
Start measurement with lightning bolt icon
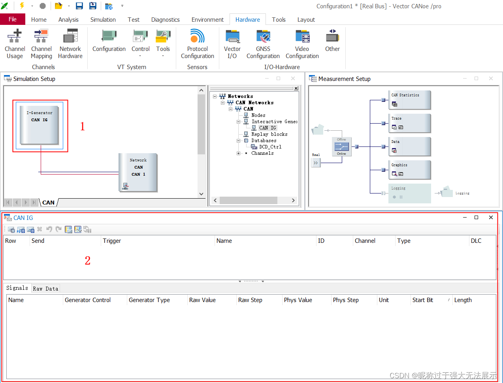[22, 6]
